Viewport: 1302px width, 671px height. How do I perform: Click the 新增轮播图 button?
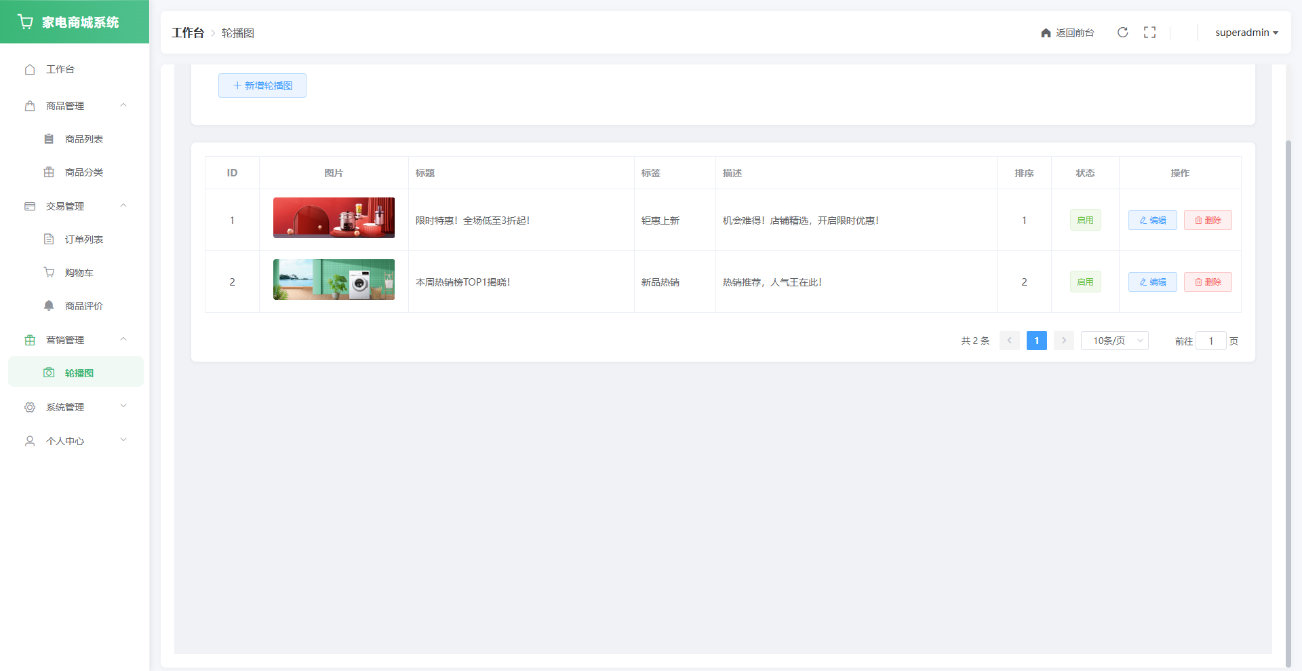[x=262, y=85]
